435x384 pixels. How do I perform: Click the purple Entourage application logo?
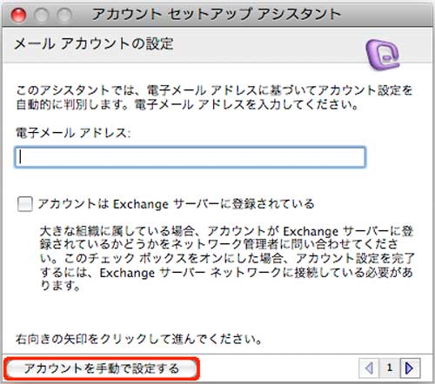coord(383,55)
